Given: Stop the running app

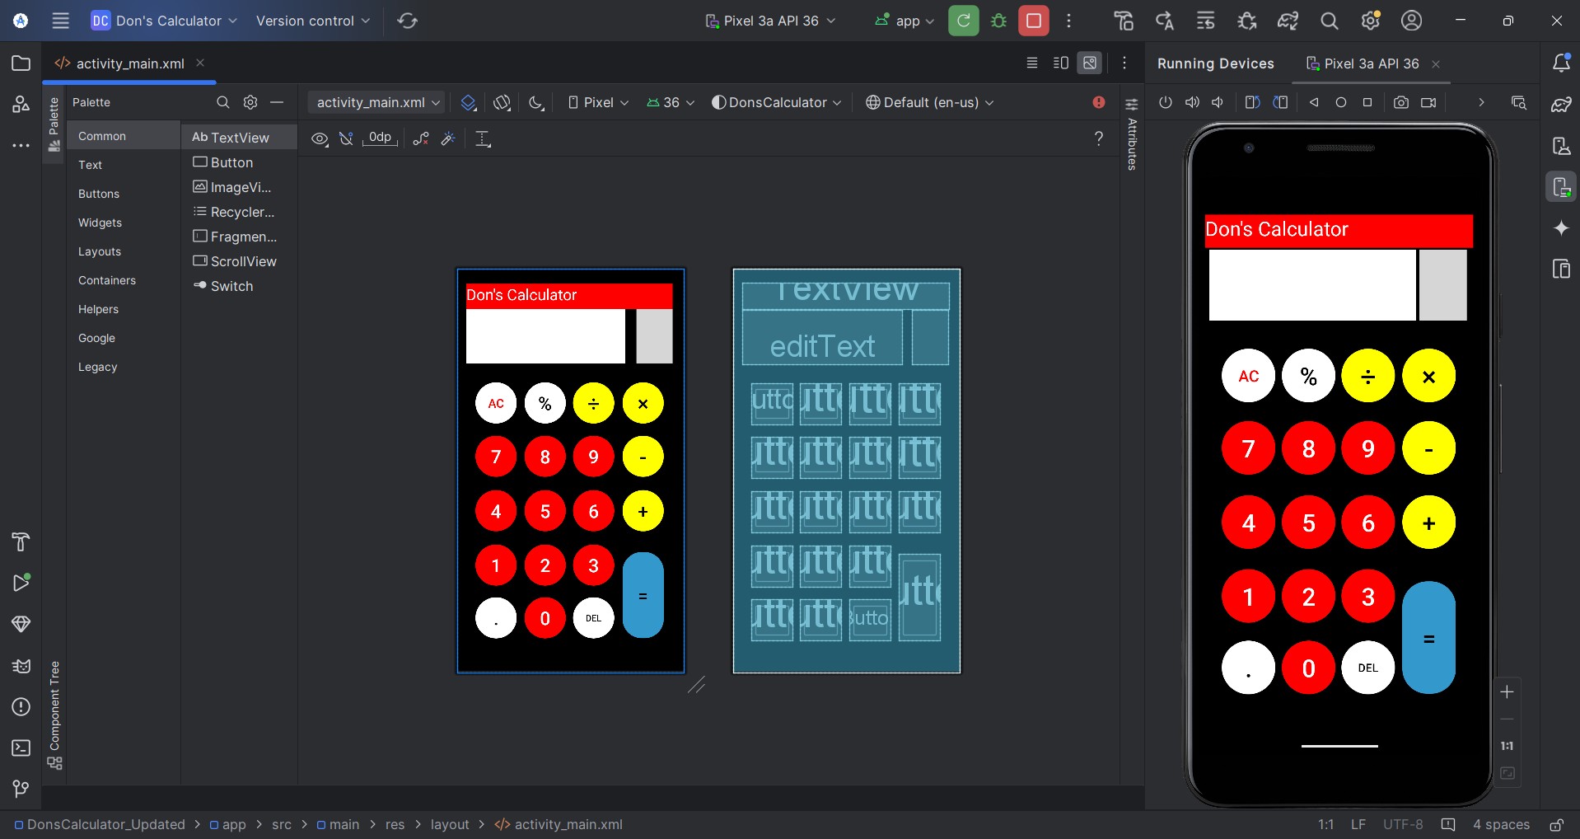Looking at the screenshot, I should [x=1034, y=21].
